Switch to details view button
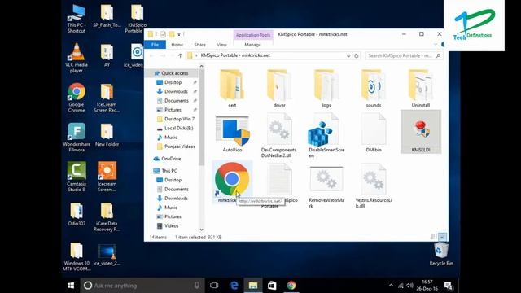 coord(434,237)
